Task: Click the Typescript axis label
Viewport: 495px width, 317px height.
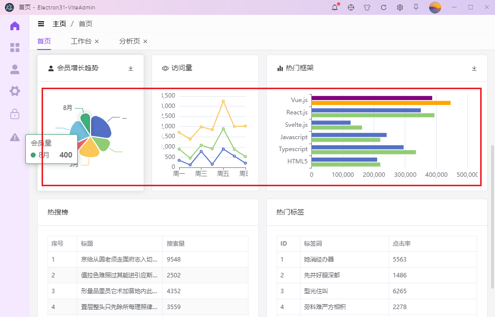Action: [293, 149]
